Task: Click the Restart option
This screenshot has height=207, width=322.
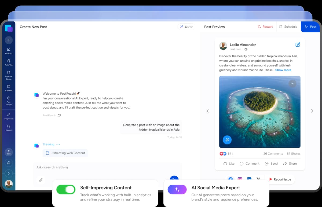Action: click(x=265, y=27)
